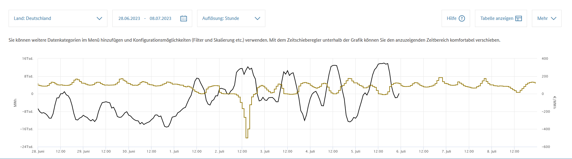
Task: Click the table icon beside Tabelle anzeigen
Action: tap(518, 18)
